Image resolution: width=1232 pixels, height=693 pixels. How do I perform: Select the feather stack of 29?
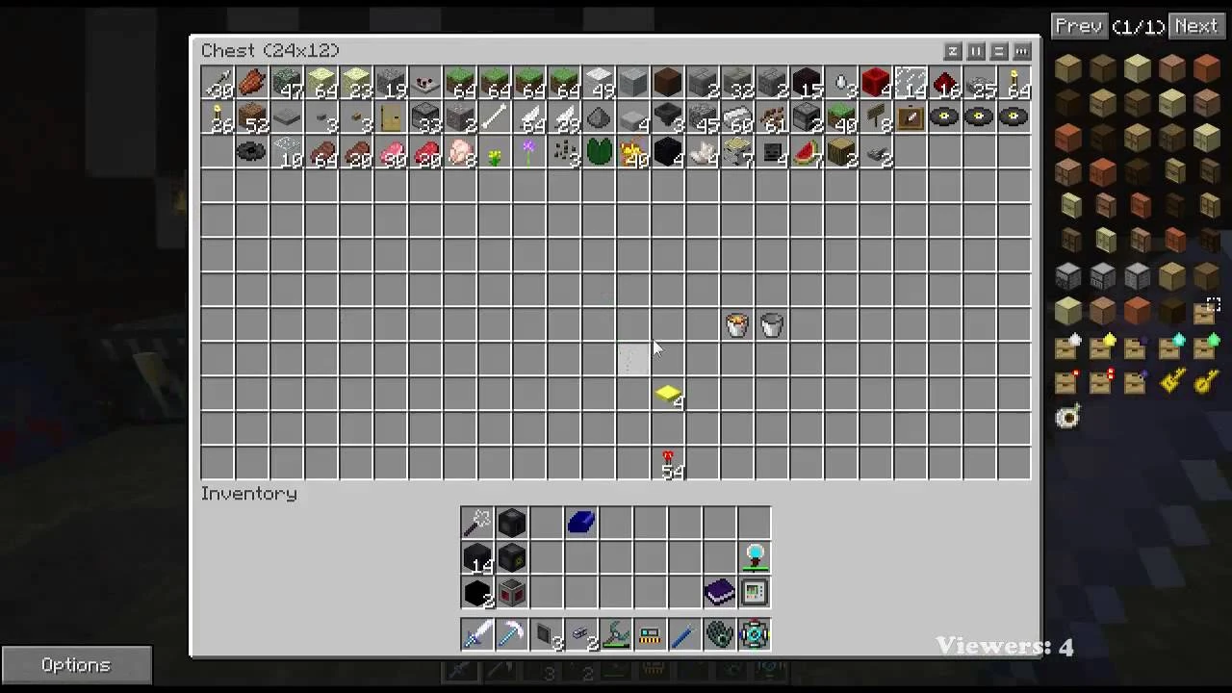point(564,118)
